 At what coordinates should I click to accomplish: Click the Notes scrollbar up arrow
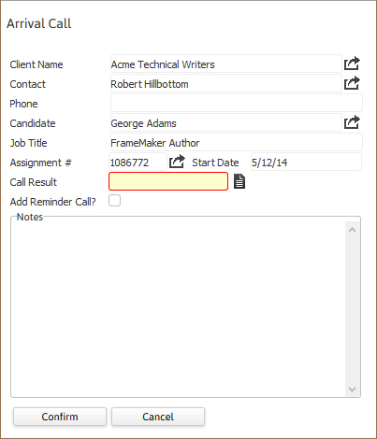coord(353,230)
